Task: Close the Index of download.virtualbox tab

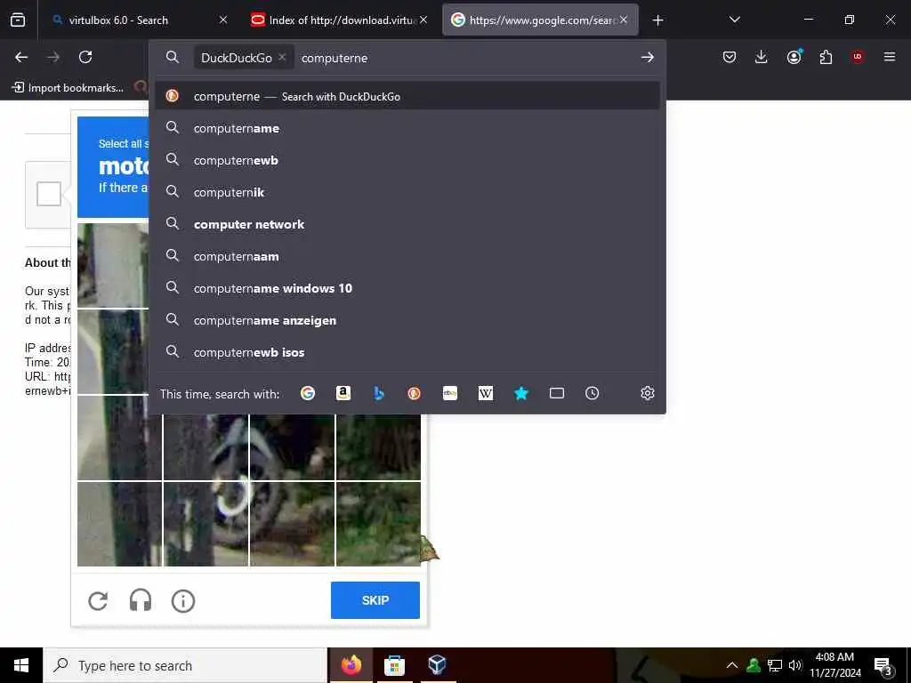Action: [x=423, y=20]
